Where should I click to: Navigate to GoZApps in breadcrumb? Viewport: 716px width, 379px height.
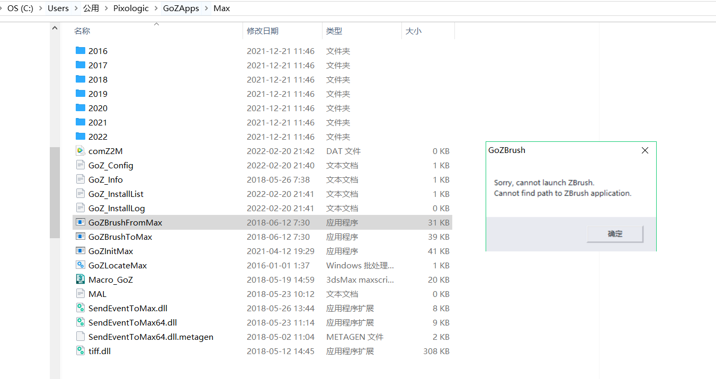181,8
